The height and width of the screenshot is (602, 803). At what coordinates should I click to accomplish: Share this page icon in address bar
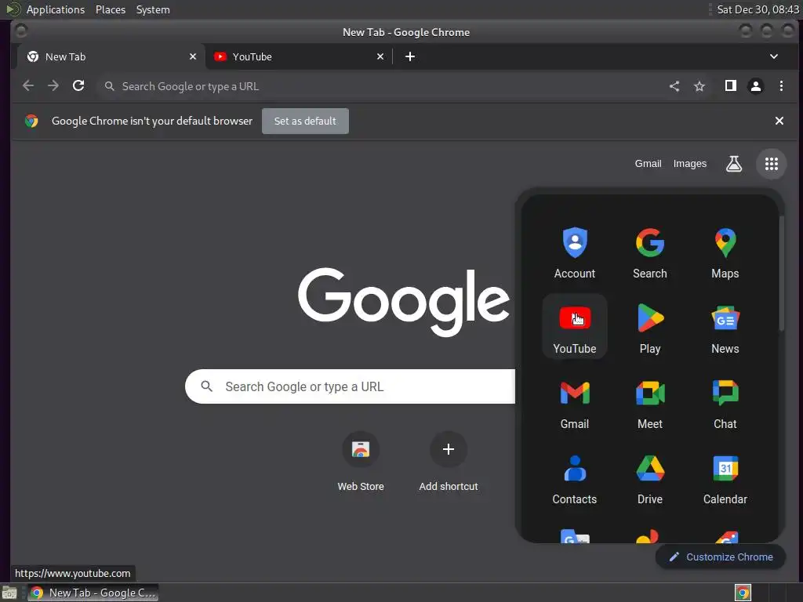(674, 86)
